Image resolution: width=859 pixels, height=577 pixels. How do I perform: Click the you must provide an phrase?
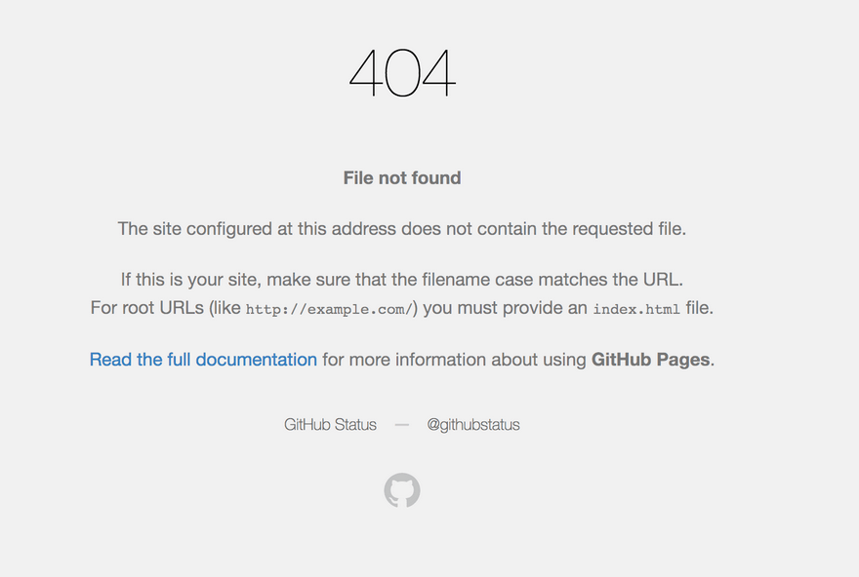click(x=505, y=308)
